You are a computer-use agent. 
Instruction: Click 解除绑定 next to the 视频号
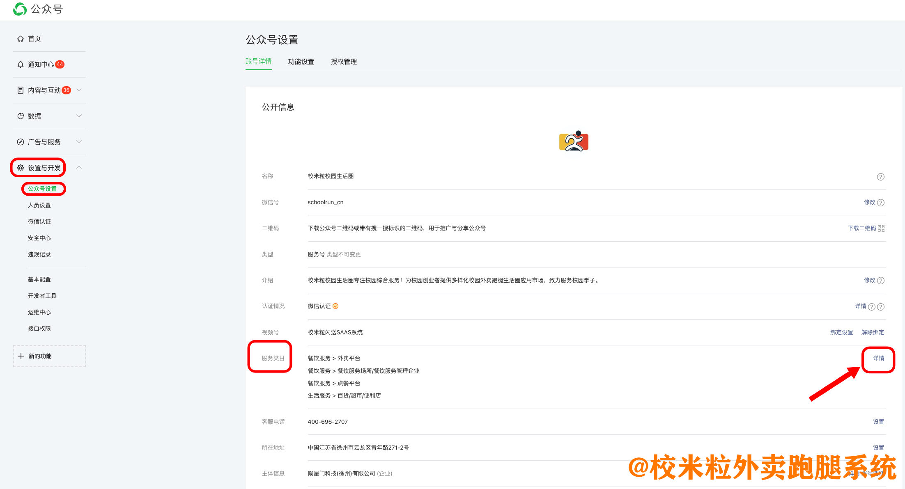pos(873,332)
